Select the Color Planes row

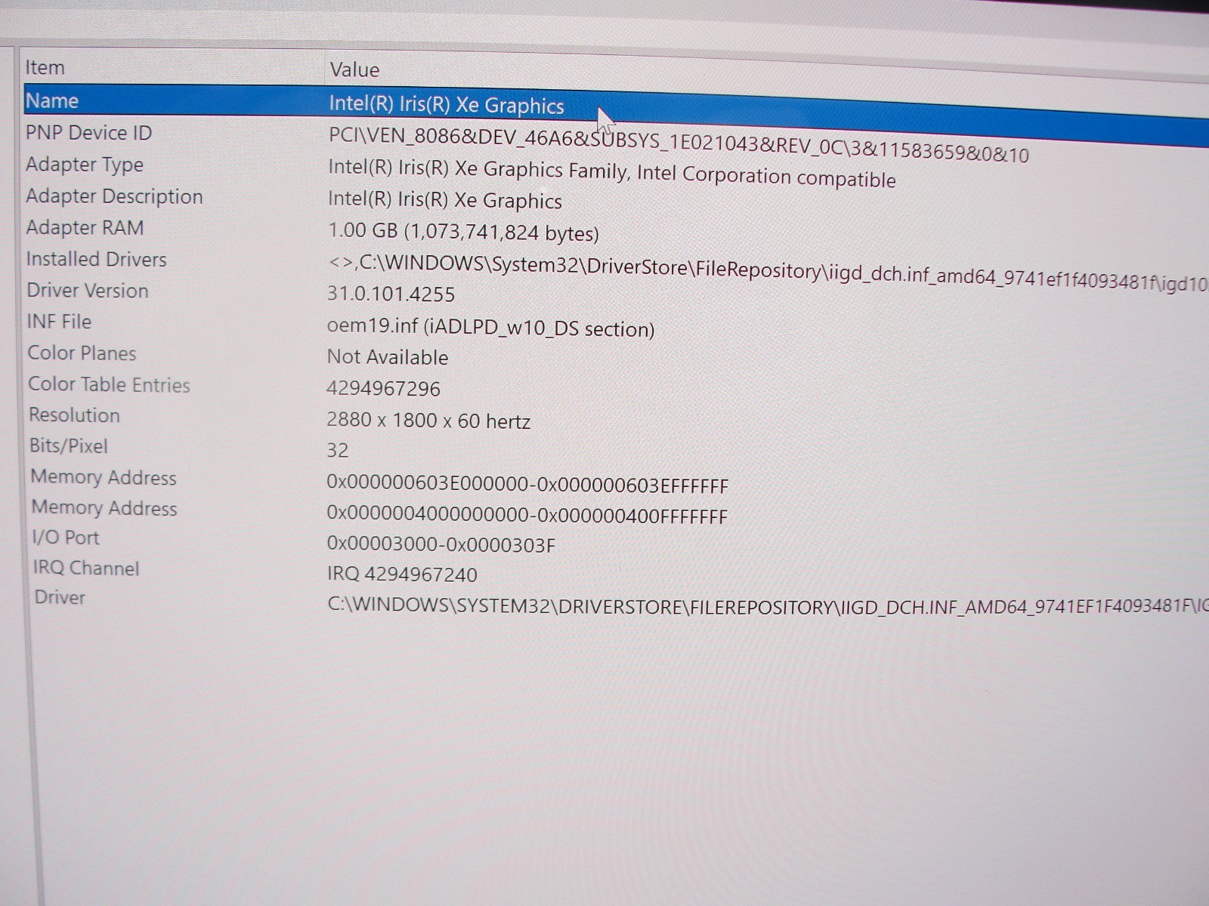point(82,353)
